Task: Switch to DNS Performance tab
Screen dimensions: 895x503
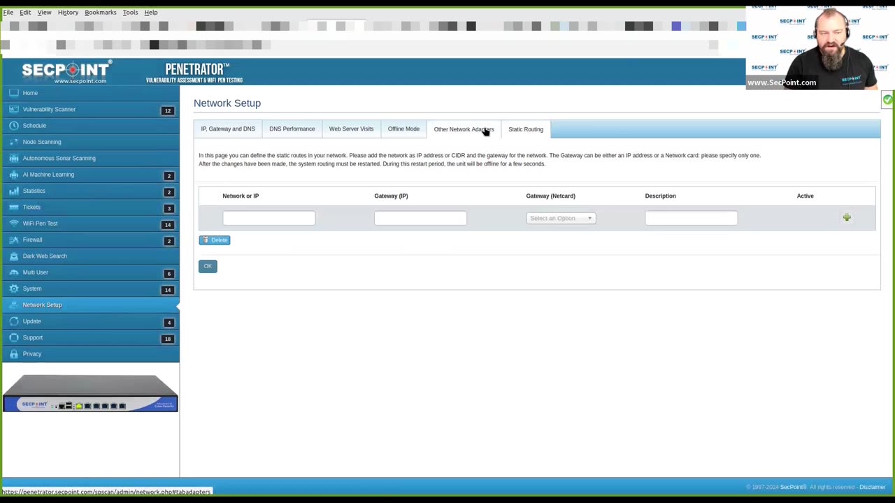Action: [292, 129]
